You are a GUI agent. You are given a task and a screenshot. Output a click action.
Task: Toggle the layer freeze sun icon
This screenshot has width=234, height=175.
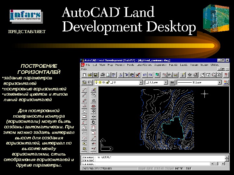pos(100,82)
